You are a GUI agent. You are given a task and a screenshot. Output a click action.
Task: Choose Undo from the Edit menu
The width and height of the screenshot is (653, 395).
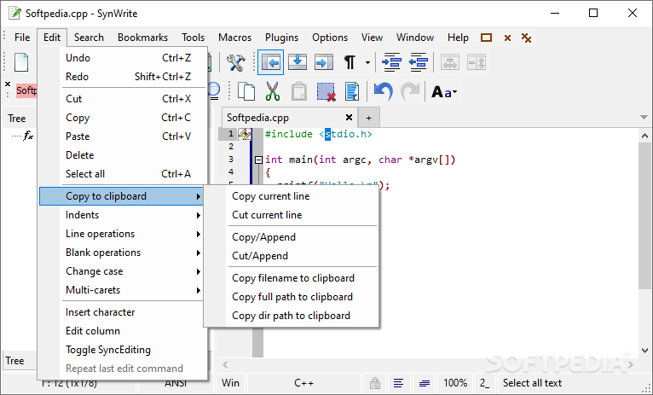pos(123,58)
